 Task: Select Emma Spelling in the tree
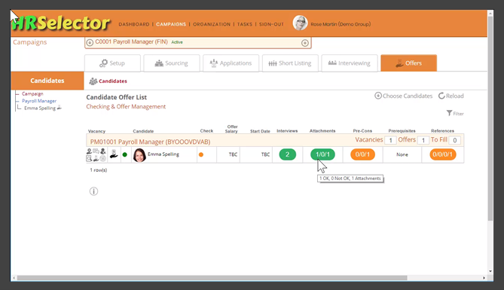tap(40, 108)
